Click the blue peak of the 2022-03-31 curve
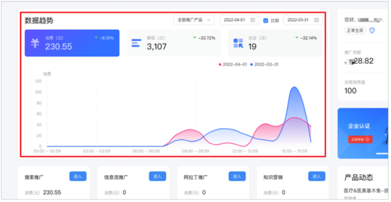This screenshot has width=391, height=202. tap(295, 87)
